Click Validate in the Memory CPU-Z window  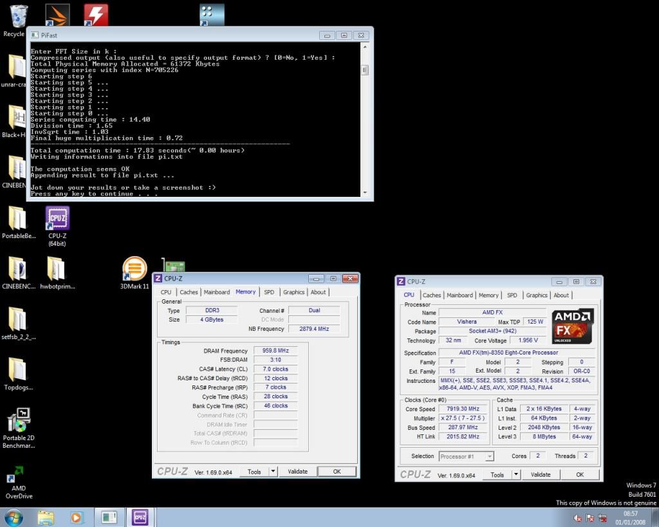(297, 472)
